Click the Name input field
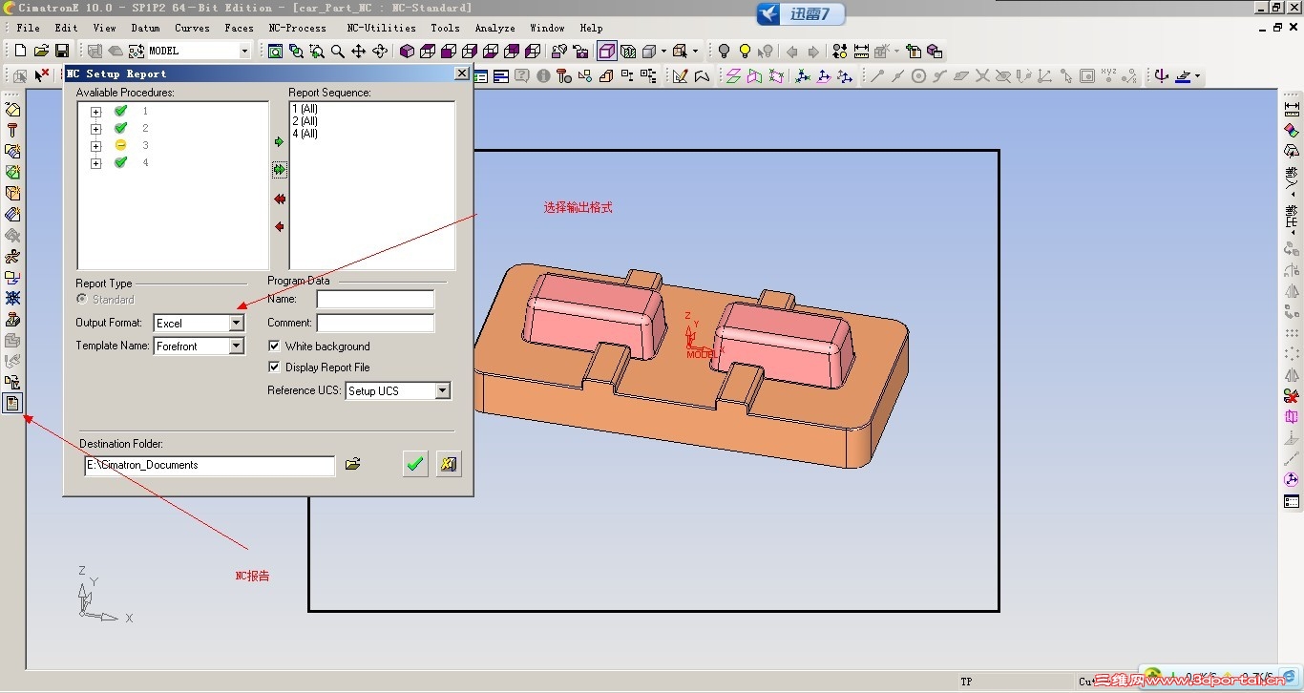 [x=375, y=299]
